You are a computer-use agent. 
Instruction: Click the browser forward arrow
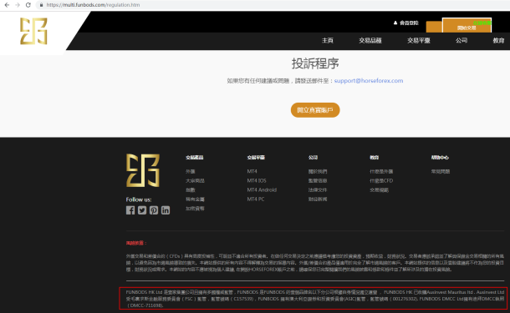(18, 5)
